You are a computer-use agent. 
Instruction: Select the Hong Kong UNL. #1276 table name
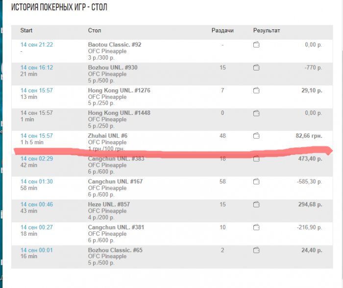point(113,90)
